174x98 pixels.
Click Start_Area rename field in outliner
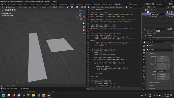pyautogui.click(x=158, y=14)
